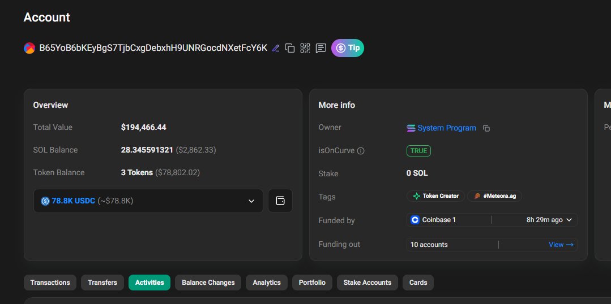View the Funding out accounts
Viewport: 611px width, 304px height.
[561, 245]
